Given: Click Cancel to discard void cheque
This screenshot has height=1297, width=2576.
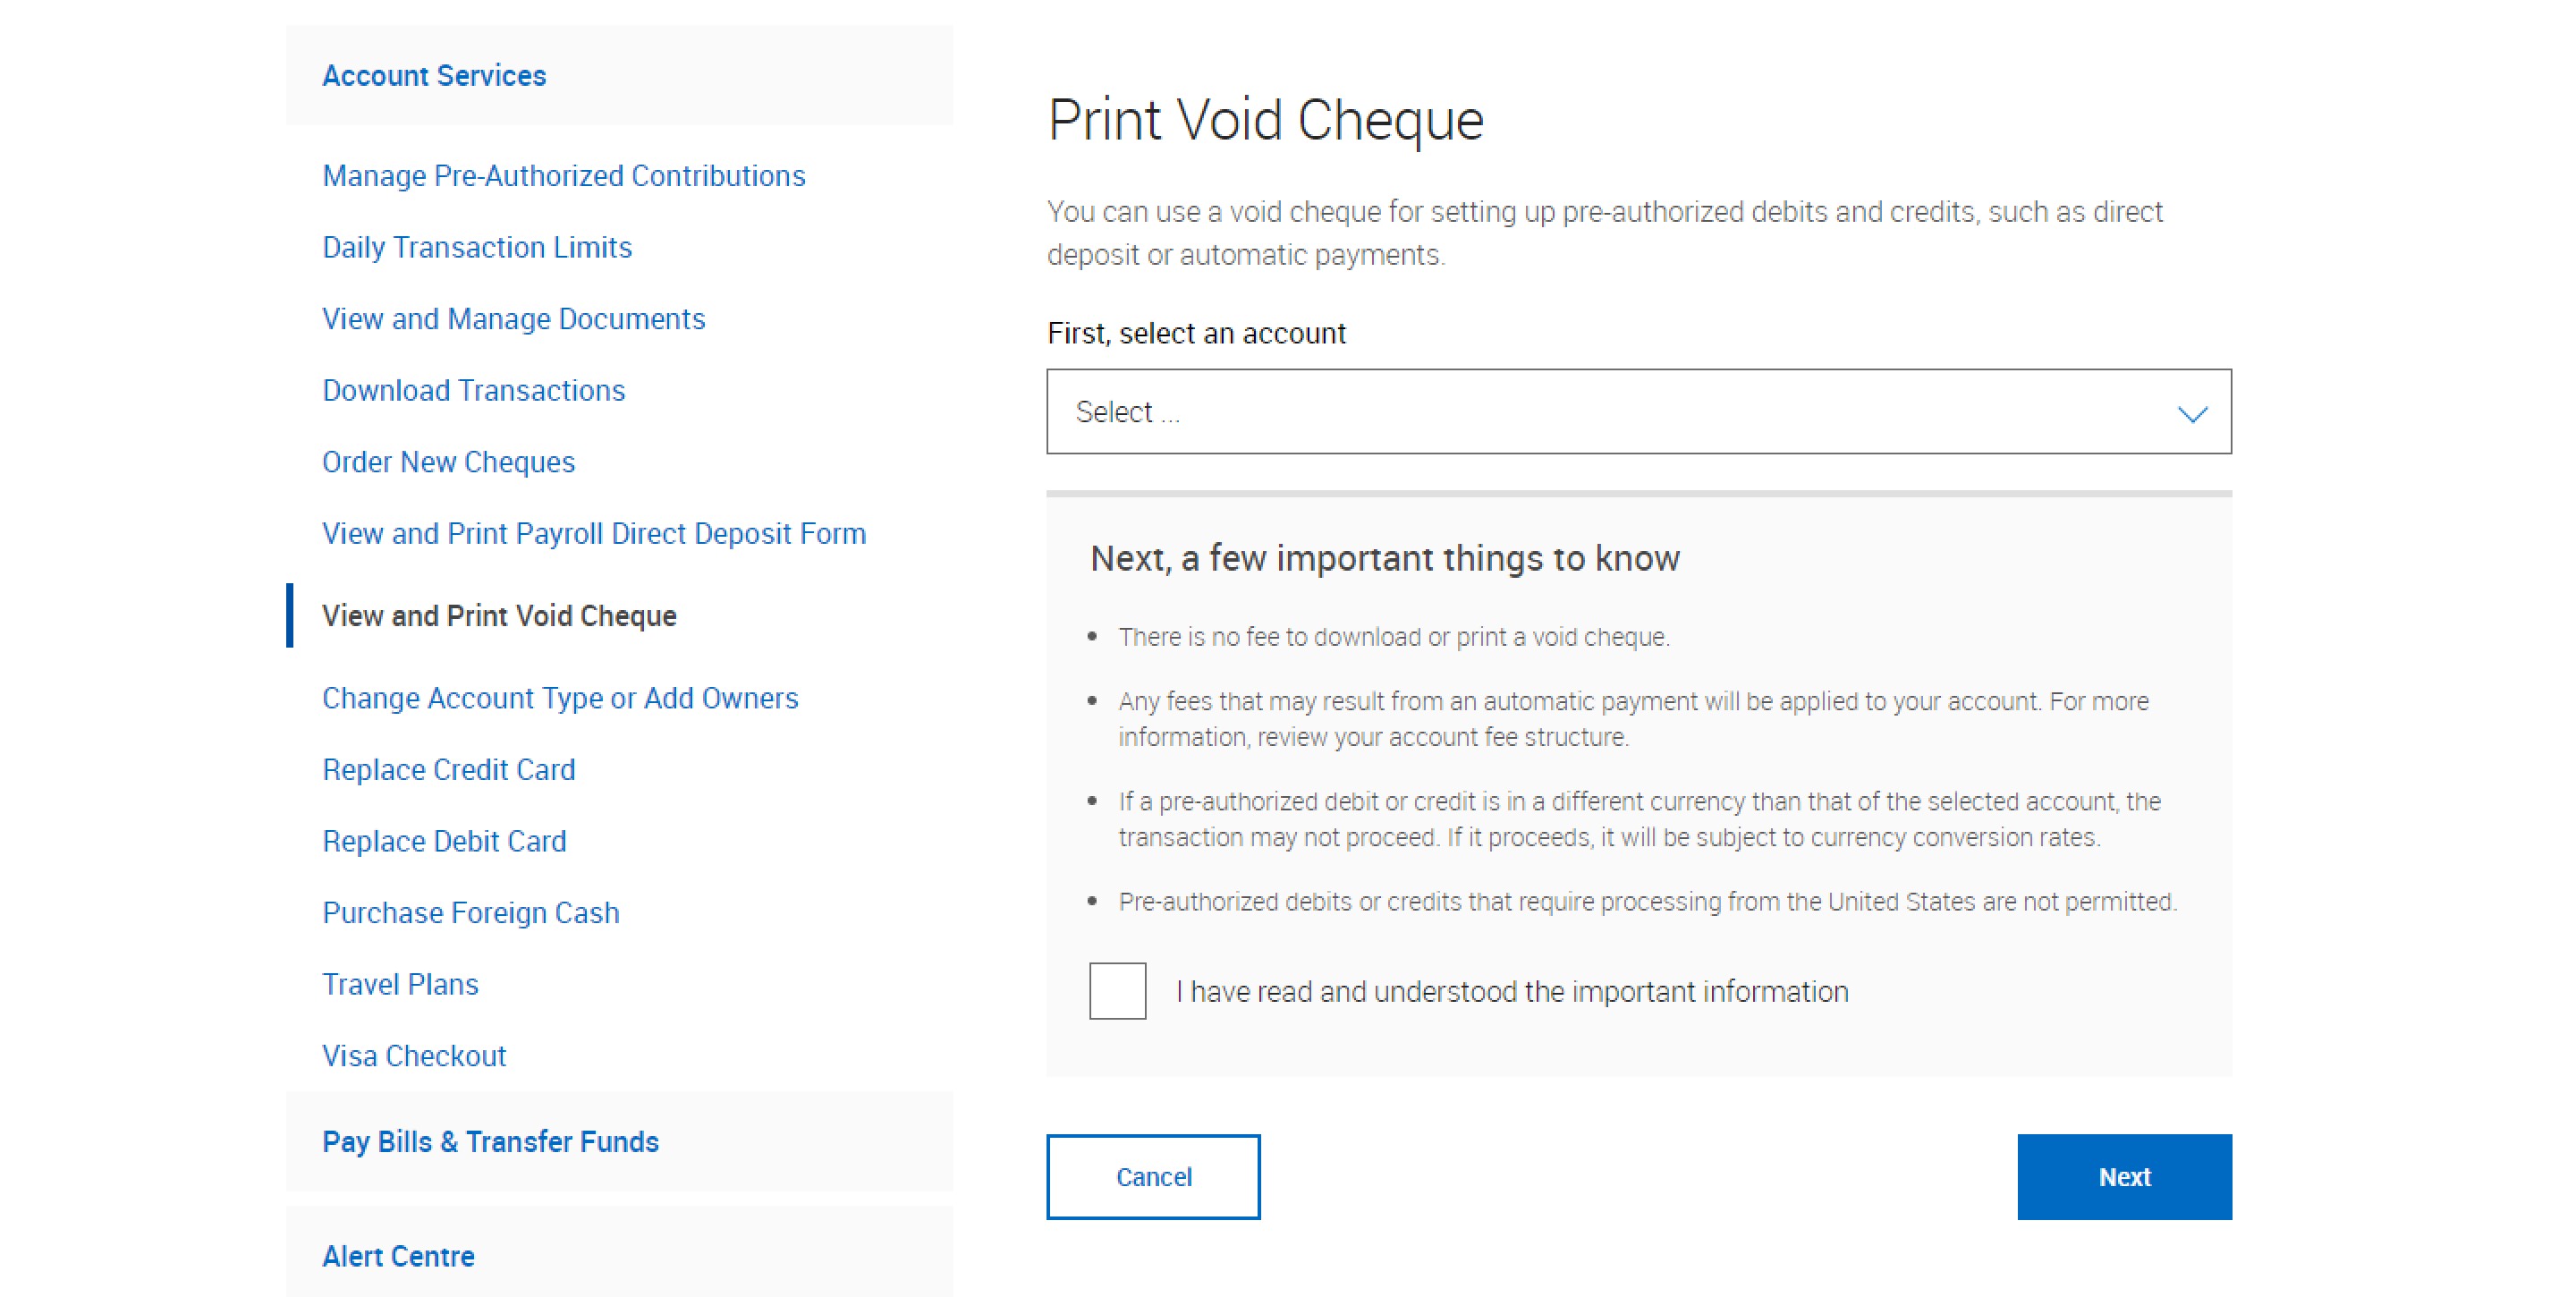Looking at the screenshot, I should click(x=1152, y=1176).
